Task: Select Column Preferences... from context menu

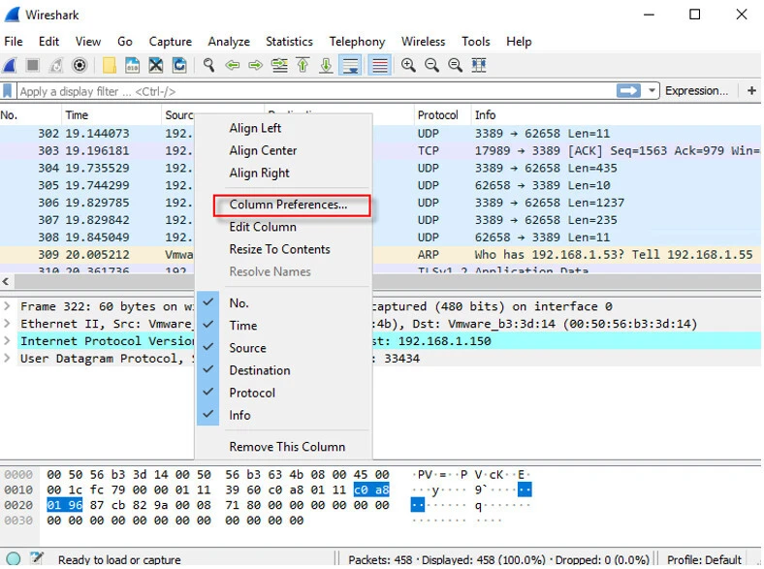Action: pos(288,205)
